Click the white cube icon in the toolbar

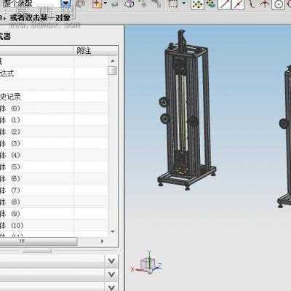(129, 4)
